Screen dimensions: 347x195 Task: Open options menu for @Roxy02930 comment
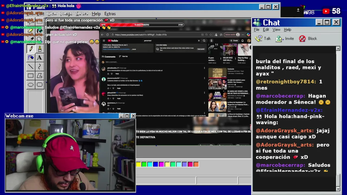[204, 93]
